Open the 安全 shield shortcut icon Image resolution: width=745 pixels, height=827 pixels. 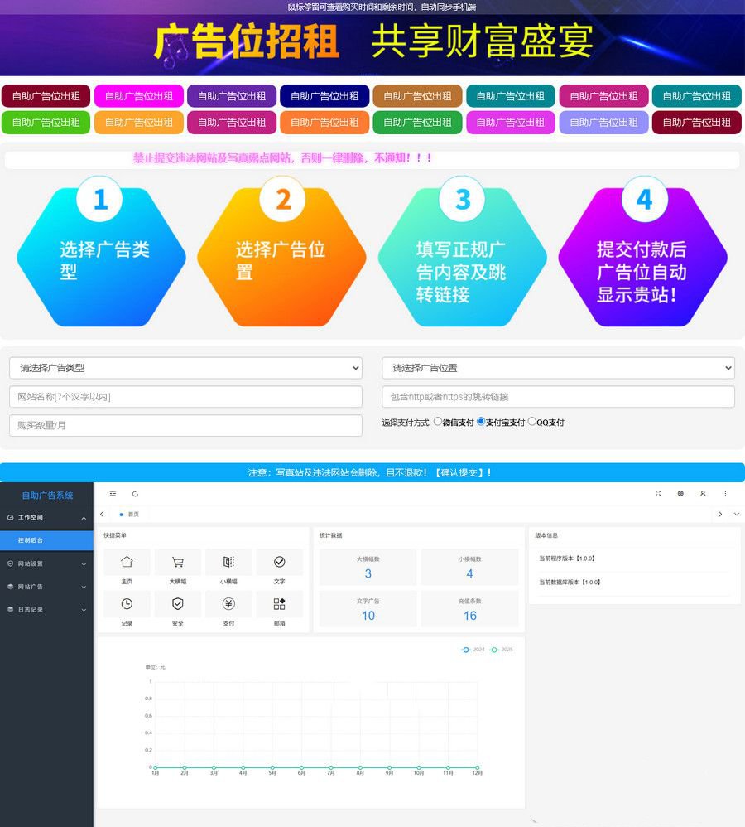[x=177, y=604]
